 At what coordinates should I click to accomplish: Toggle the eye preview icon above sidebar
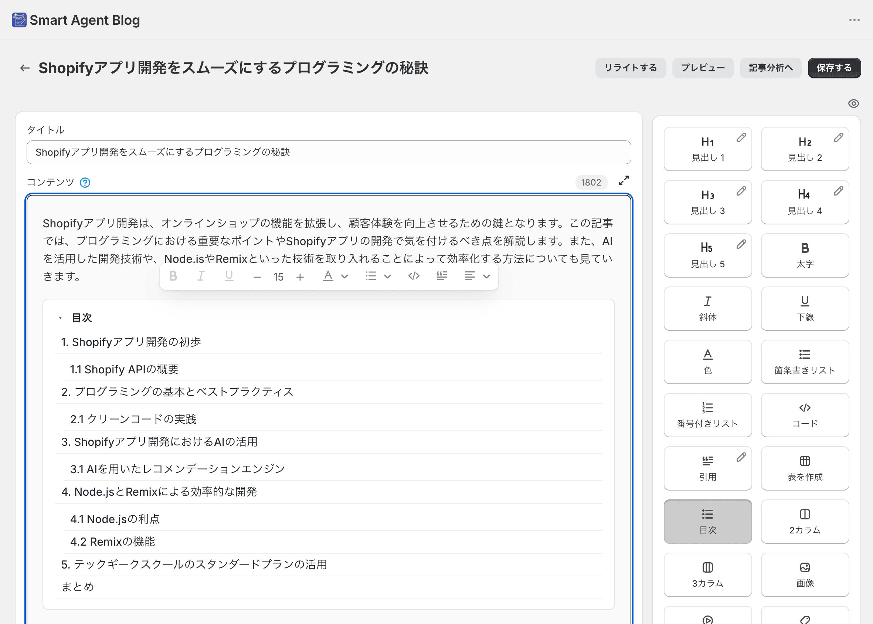click(x=853, y=104)
